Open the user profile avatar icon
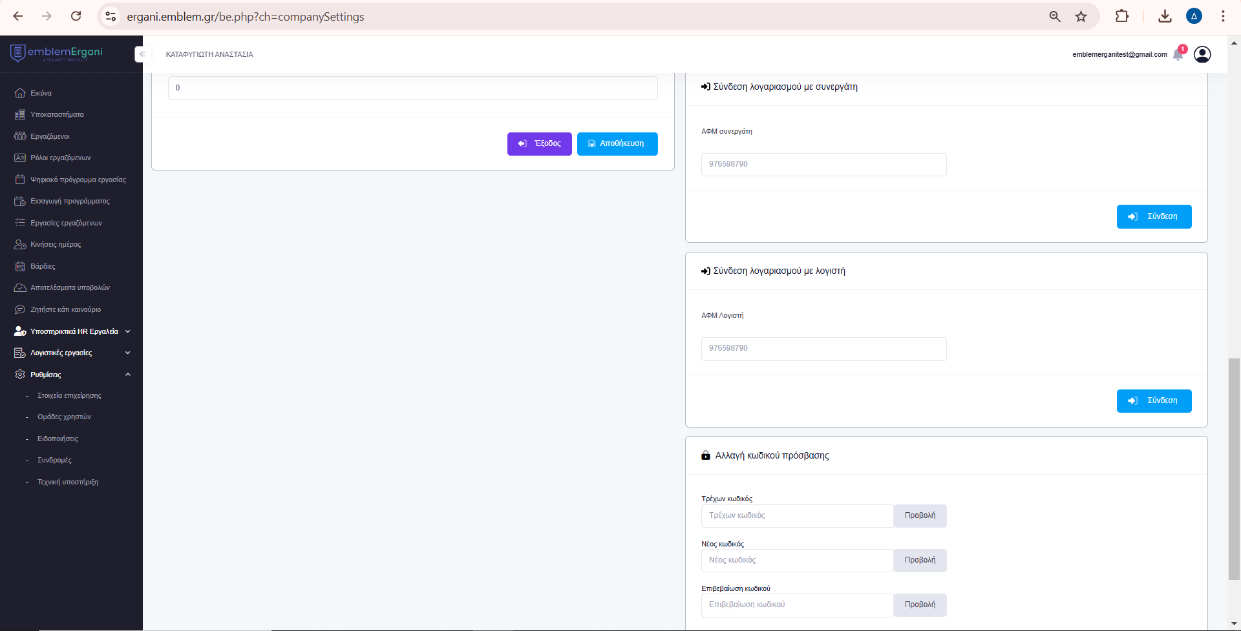This screenshot has width=1241, height=631. (x=1202, y=55)
